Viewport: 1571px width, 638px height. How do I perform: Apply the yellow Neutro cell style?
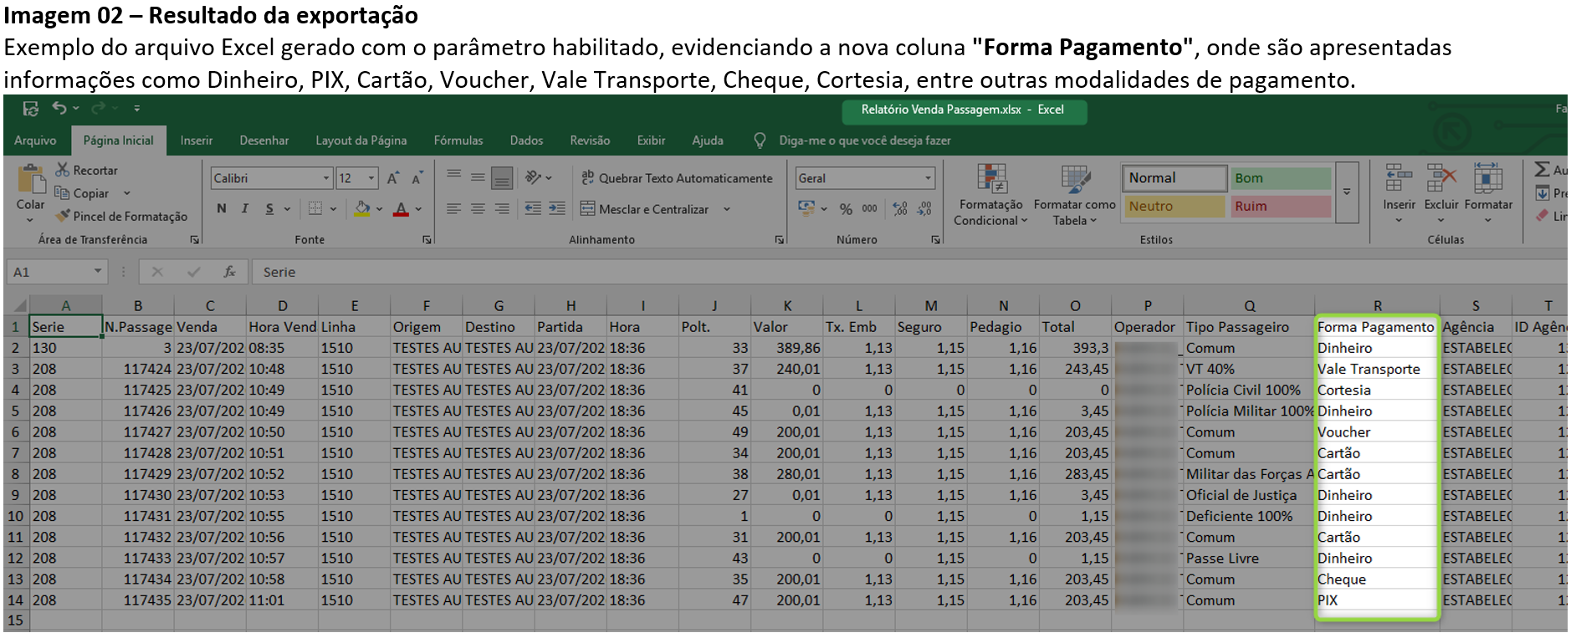[1173, 207]
